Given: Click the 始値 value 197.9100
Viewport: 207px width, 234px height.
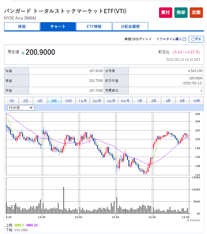Looking at the screenshot, I should pyautogui.click(x=96, y=71).
